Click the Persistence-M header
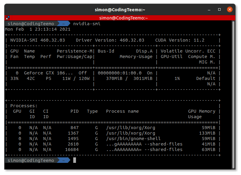Image resolution: width=241 pixels, height=175 pixels. [74, 51]
